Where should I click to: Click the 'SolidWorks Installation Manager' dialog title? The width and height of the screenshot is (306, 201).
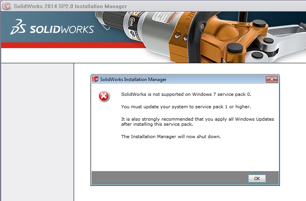(133, 80)
